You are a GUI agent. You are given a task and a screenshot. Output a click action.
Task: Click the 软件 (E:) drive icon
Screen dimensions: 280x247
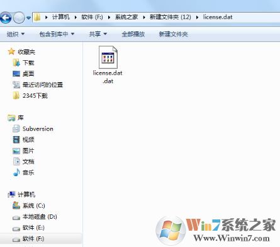(x=16, y=229)
